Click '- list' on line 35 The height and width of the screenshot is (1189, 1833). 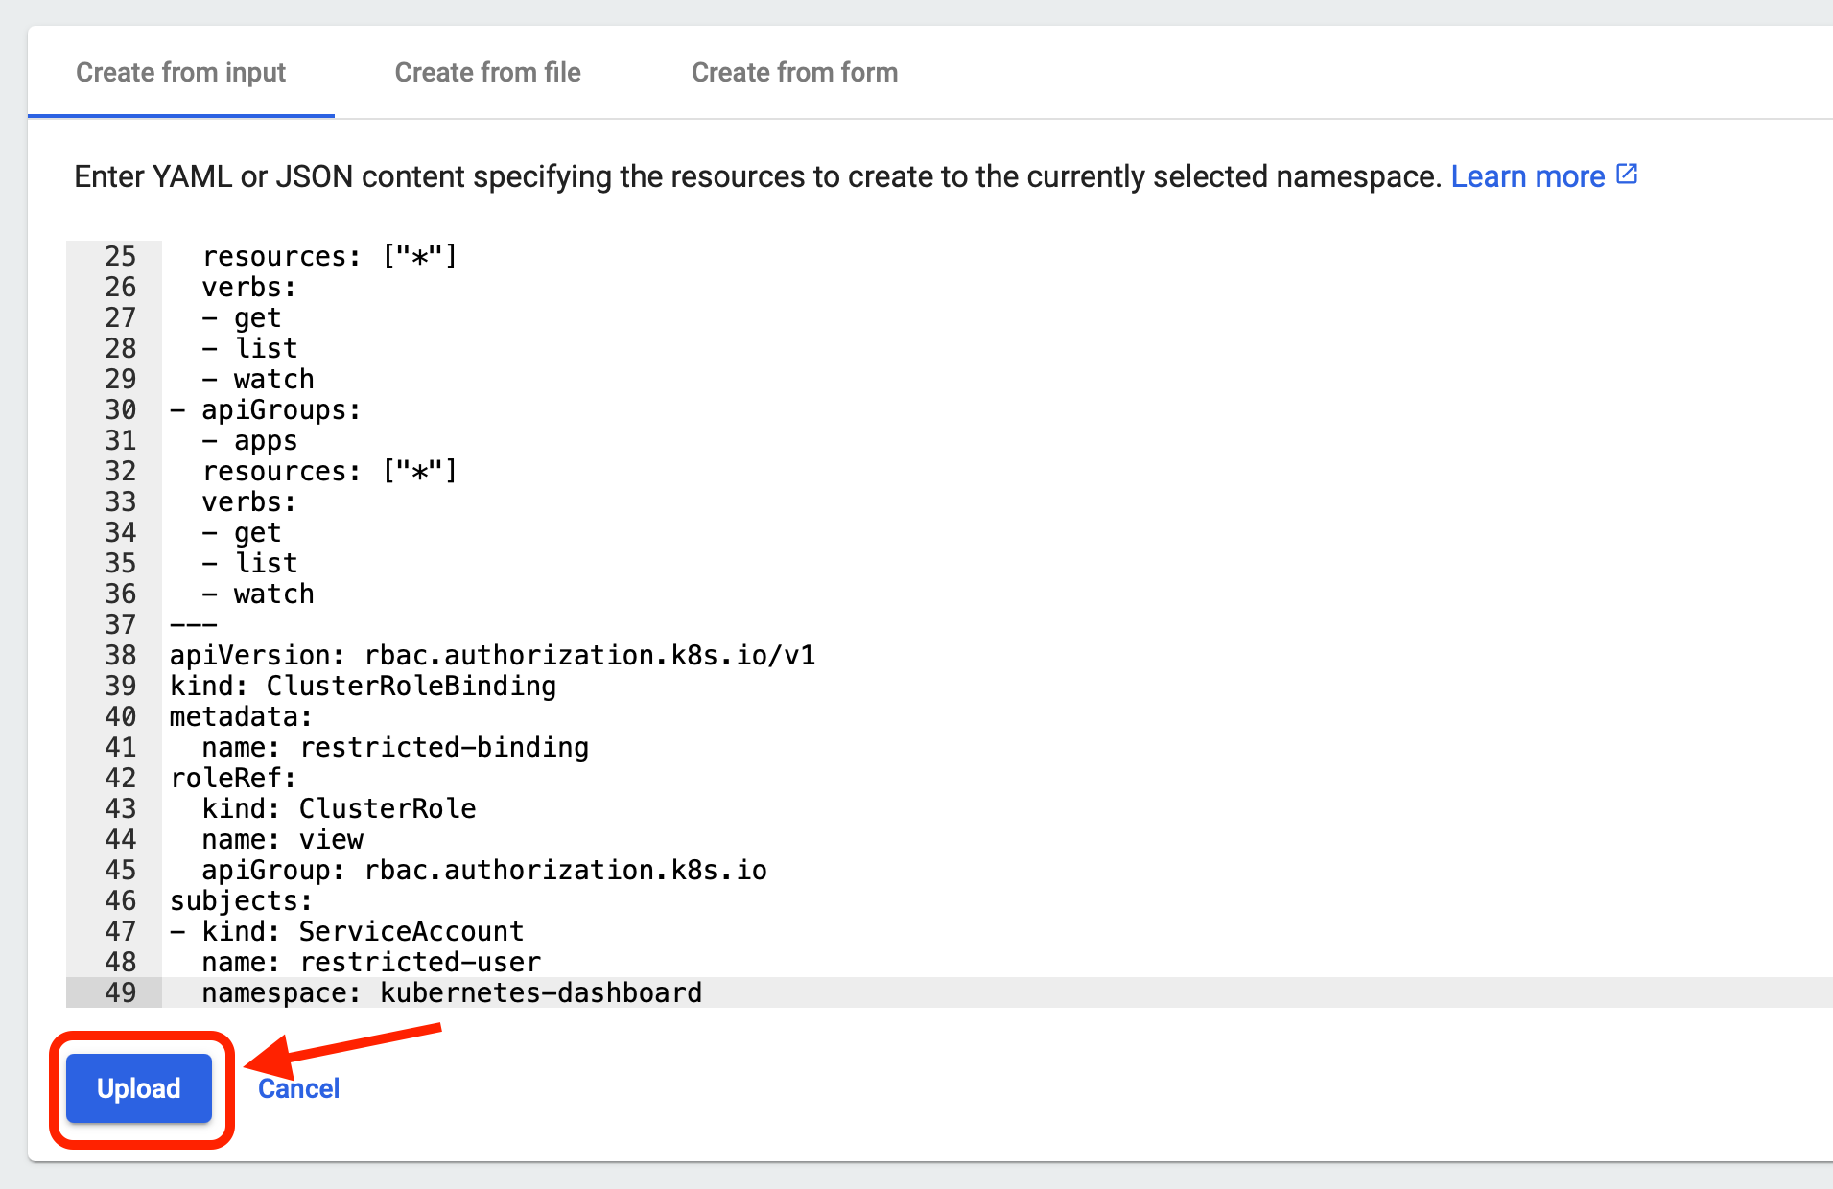click(249, 563)
